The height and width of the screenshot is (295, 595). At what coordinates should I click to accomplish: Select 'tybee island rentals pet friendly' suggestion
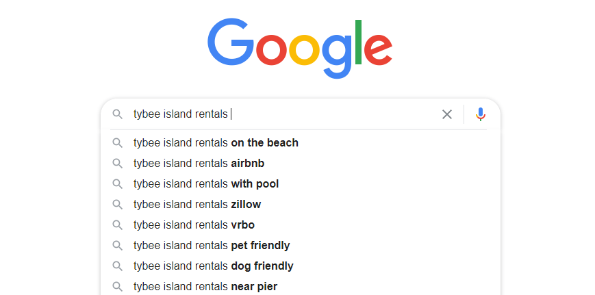pyautogui.click(x=301, y=245)
